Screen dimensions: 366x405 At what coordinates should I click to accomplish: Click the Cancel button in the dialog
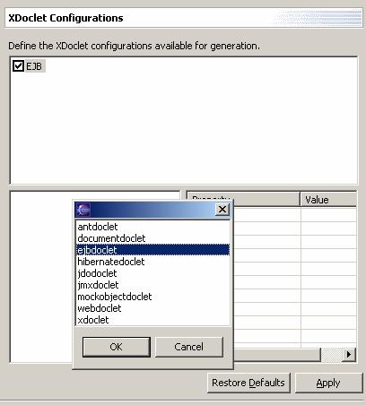click(189, 347)
